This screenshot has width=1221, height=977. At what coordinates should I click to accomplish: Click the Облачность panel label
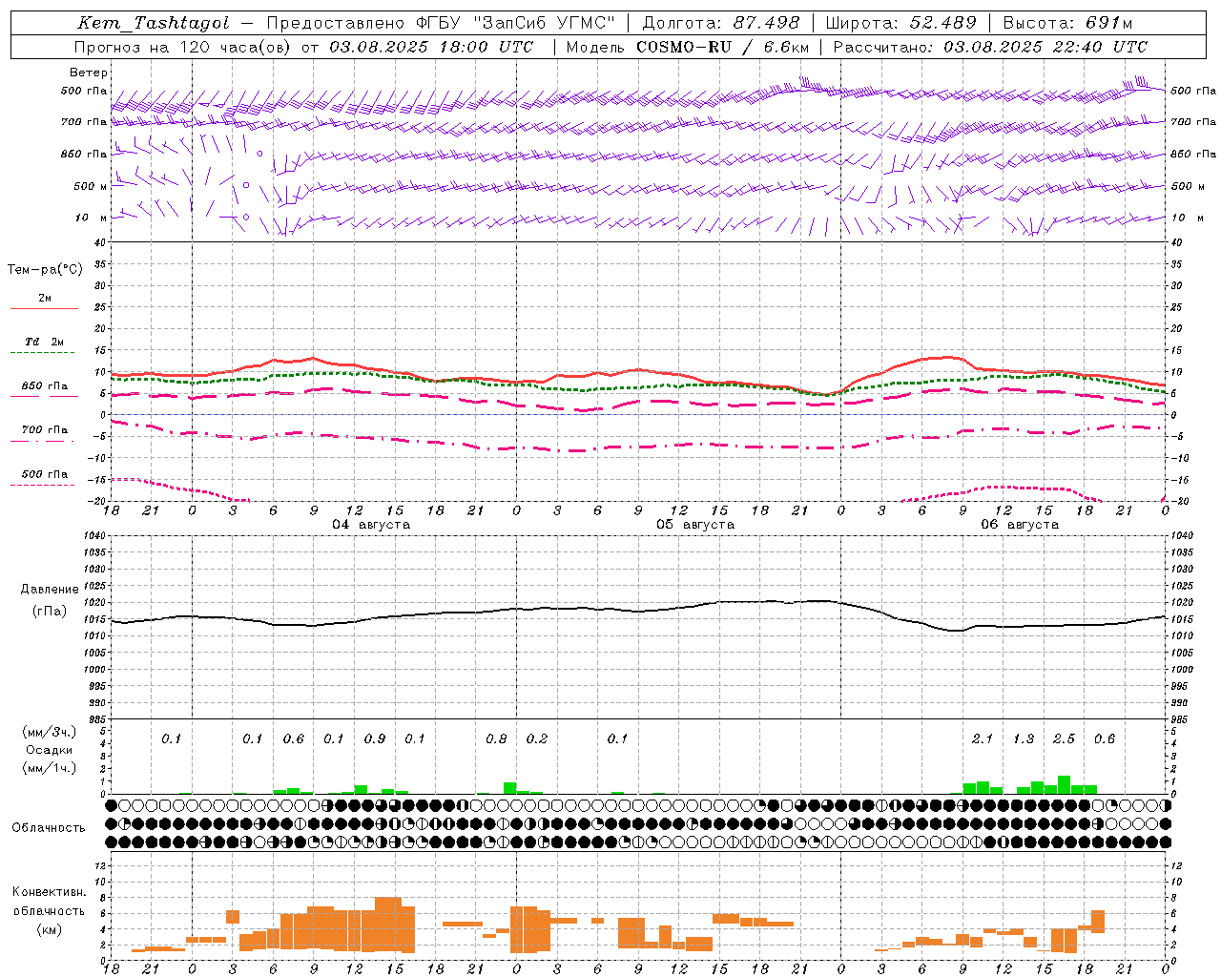coord(49,828)
